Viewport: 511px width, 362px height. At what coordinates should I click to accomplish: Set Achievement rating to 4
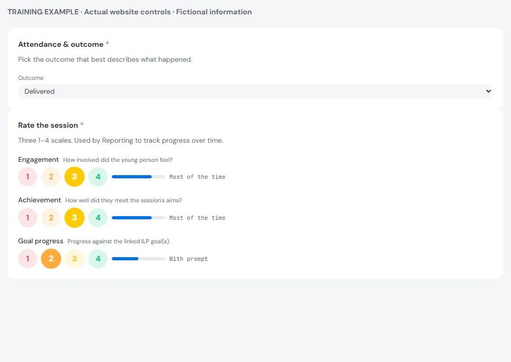pyautogui.click(x=98, y=218)
